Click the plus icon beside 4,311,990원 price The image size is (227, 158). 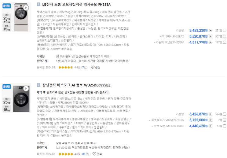click(211, 42)
